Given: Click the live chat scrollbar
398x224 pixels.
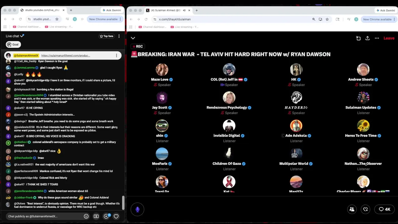Looking at the screenshot, I should click(x=123, y=203).
